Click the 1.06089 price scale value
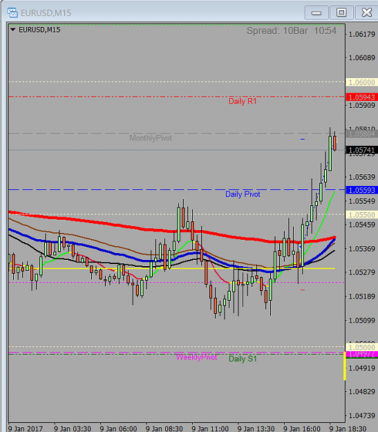This screenshot has width=378, height=432. coord(362,58)
